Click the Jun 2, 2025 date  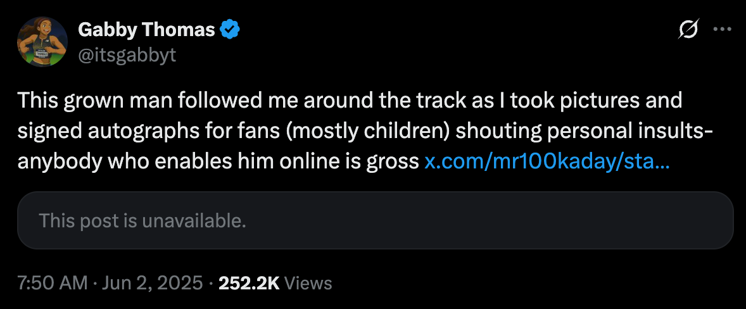(151, 283)
